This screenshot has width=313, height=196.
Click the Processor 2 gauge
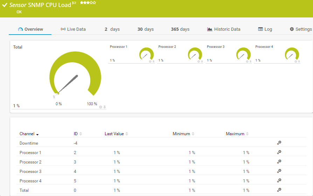195,55
